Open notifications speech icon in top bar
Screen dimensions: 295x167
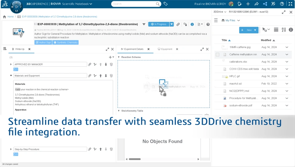point(239,4)
